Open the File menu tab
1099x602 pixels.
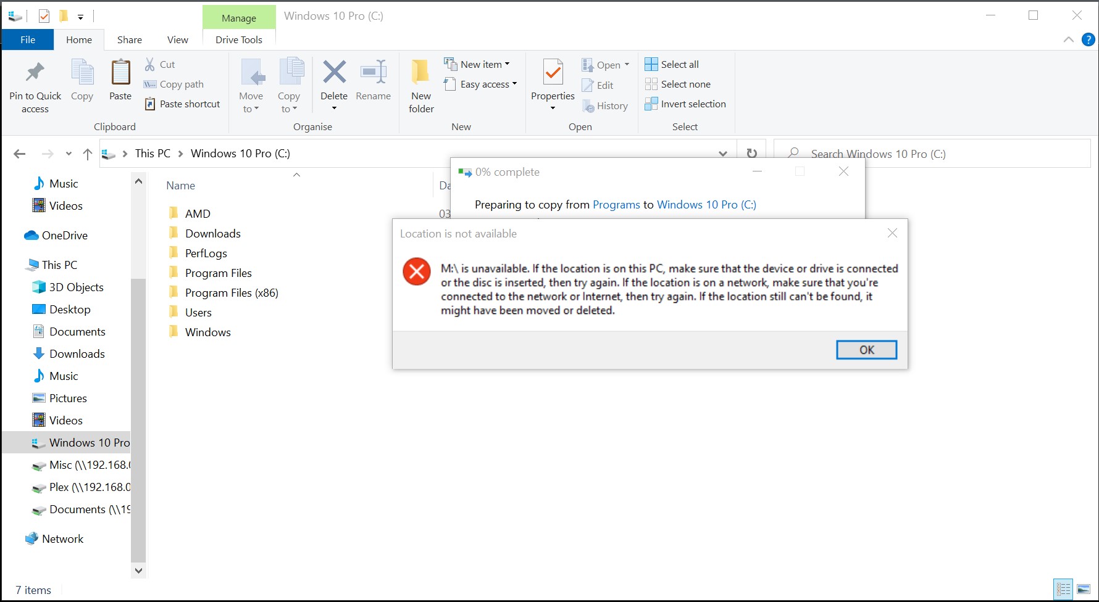coord(28,39)
